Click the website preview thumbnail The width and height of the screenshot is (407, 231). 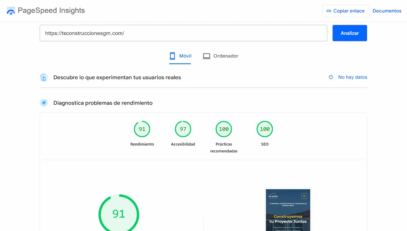288,210
